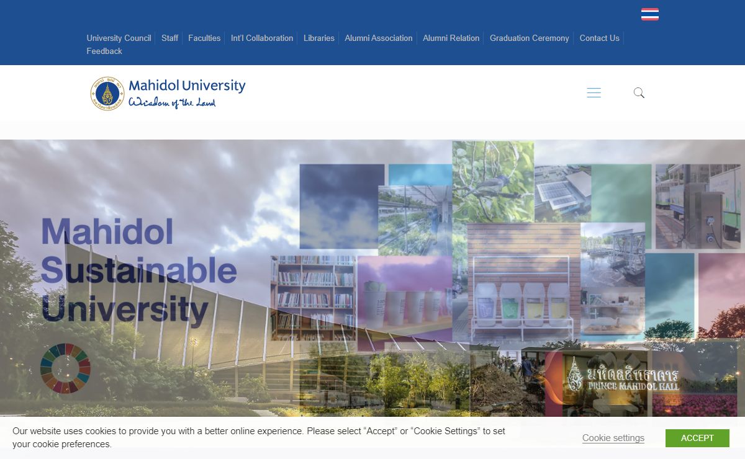Open the hamburger menu icon
This screenshot has width=745, height=459.
click(594, 93)
